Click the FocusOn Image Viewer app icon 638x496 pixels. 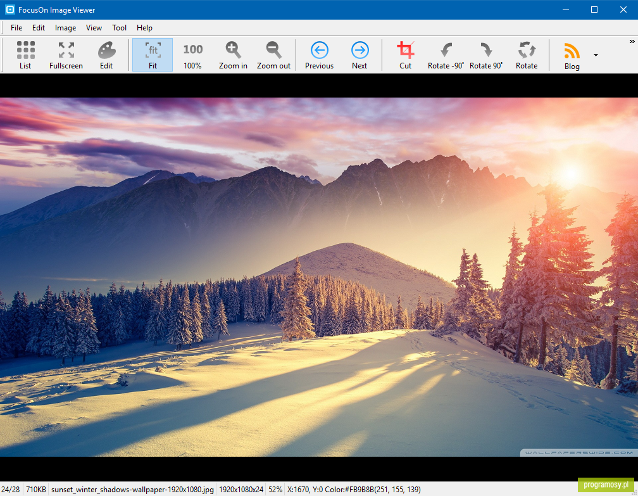pyautogui.click(x=9, y=10)
